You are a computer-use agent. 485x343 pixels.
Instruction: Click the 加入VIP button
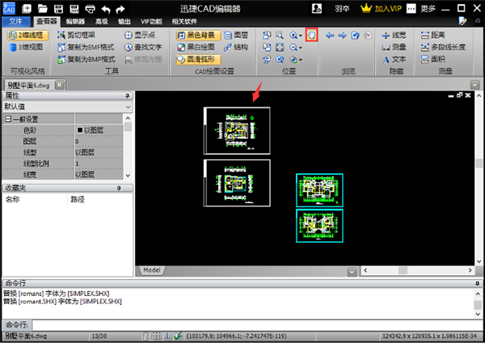[x=382, y=9]
